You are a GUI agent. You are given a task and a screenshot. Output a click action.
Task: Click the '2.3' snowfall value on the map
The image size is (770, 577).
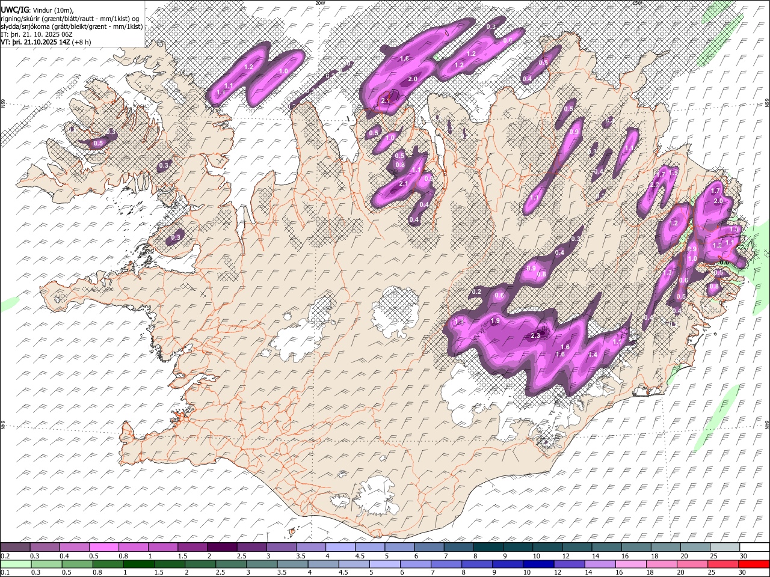tap(535, 335)
